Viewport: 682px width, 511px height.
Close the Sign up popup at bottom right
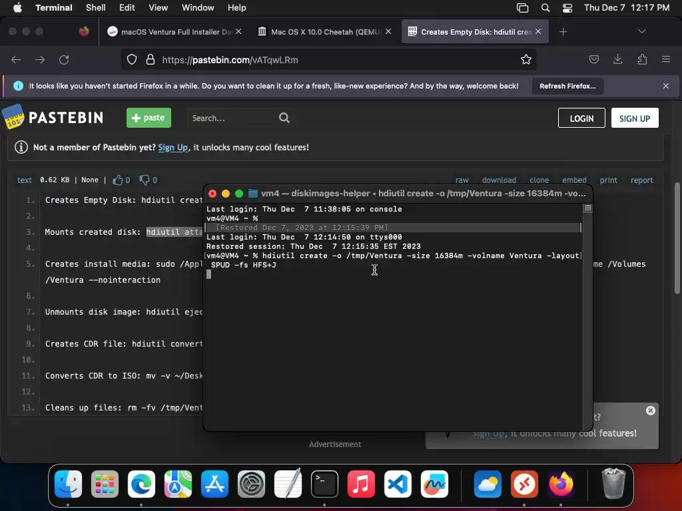tap(650, 411)
